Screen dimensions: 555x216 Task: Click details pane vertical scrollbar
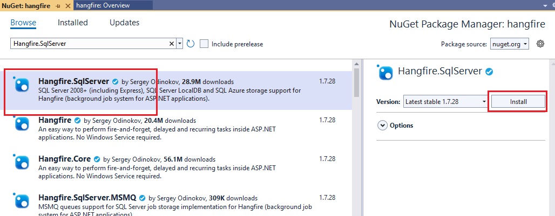point(551,138)
